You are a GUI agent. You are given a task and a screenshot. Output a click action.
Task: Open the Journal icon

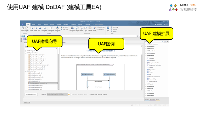[x=94, y=29]
